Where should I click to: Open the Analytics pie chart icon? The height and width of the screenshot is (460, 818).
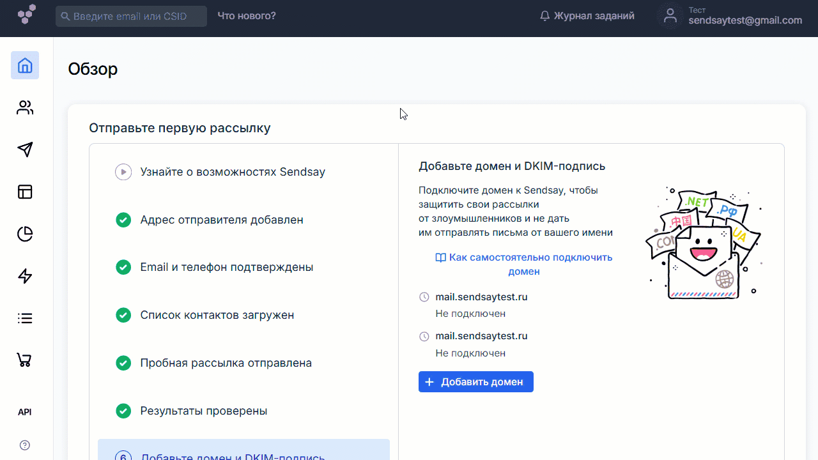tap(25, 234)
